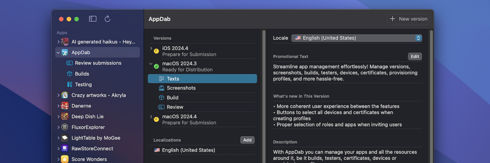Image resolution: width=490 pixels, height=163 pixels.
Task: Click the Testing test-tubes icon
Action: tap(69, 84)
